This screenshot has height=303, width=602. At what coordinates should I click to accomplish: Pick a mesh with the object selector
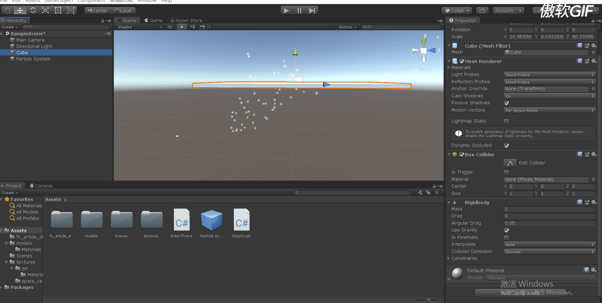[x=593, y=52]
